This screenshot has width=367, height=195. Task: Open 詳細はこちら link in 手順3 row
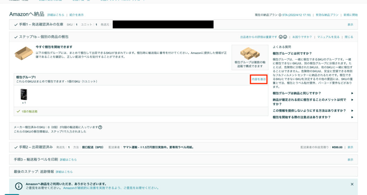(68, 160)
